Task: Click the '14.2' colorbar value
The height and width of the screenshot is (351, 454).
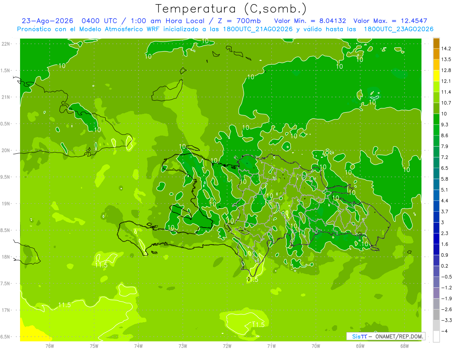Action: tap(446, 48)
